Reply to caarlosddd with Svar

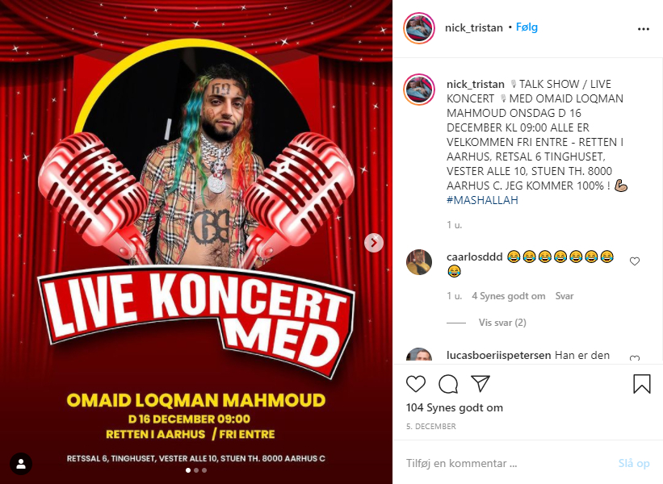click(x=564, y=296)
